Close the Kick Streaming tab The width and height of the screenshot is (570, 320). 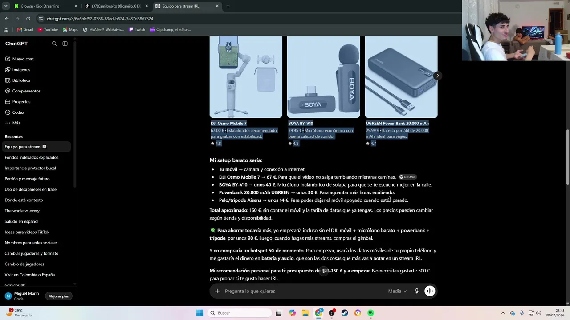pyautogui.click(x=76, y=6)
